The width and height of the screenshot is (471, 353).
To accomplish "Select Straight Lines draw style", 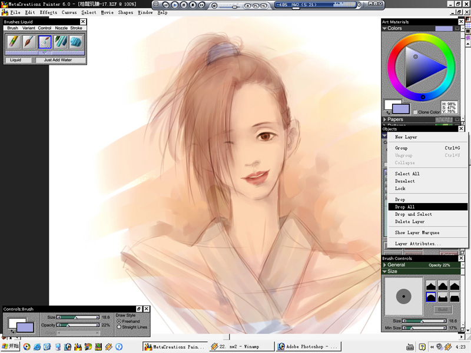I will coord(119,327).
